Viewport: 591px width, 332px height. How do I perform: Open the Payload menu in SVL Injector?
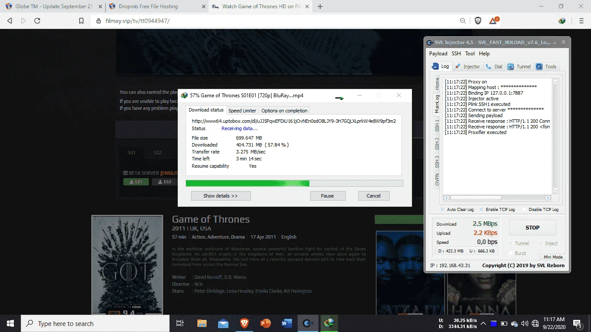[438, 54]
